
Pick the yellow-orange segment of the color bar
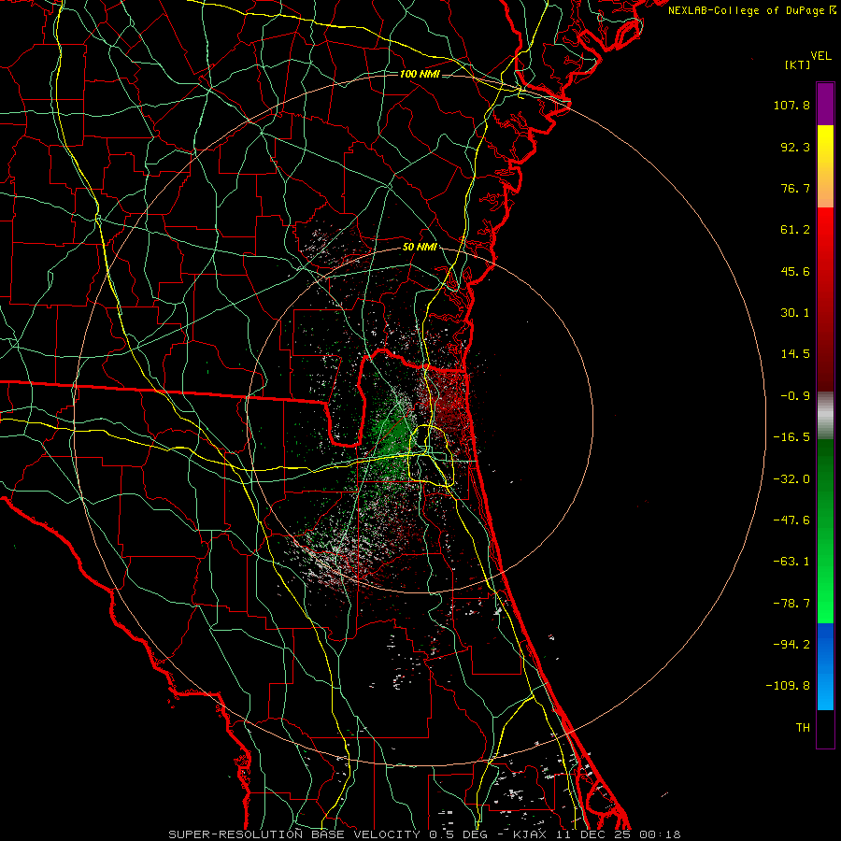pyautogui.click(x=825, y=166)
